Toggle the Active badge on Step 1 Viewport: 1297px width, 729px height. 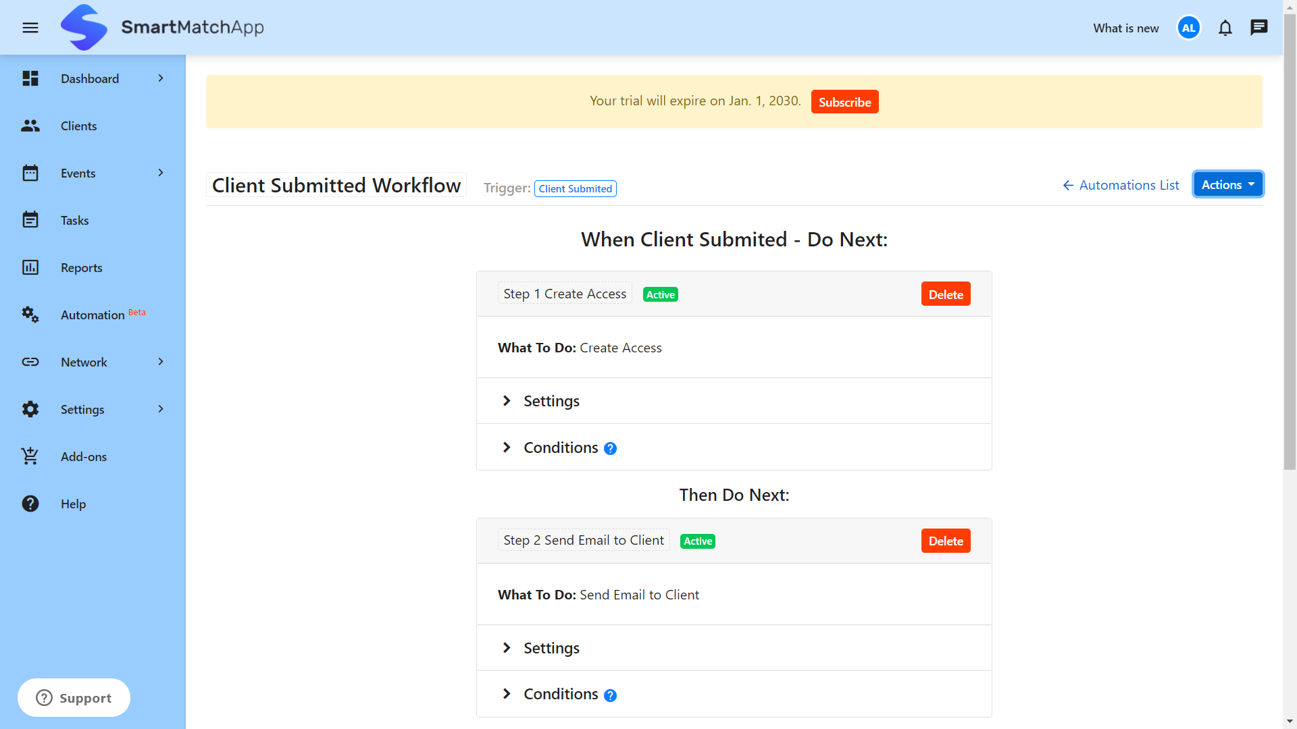click(660, 294)
